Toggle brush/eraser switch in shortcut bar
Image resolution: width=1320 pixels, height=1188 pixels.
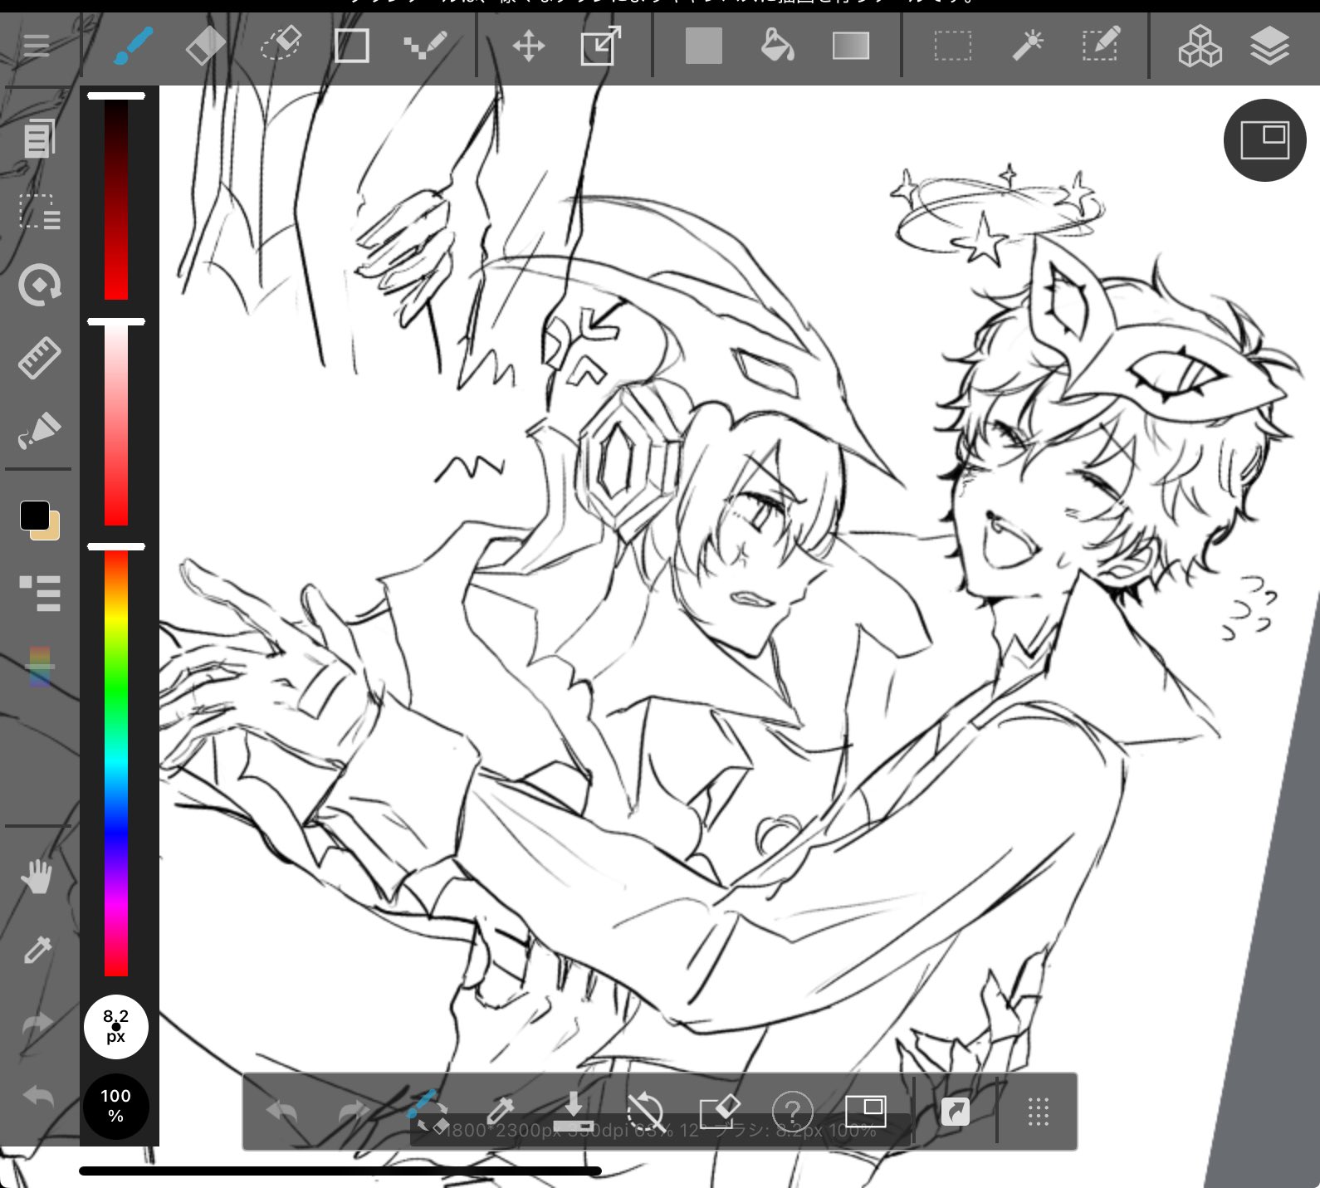[428, 1112]
